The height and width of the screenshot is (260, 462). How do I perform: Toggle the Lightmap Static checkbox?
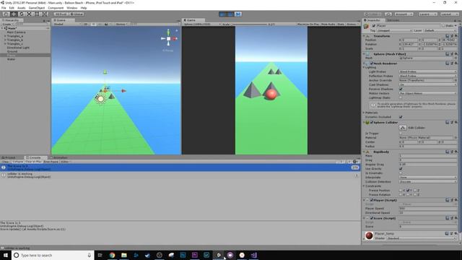[401, 97]
